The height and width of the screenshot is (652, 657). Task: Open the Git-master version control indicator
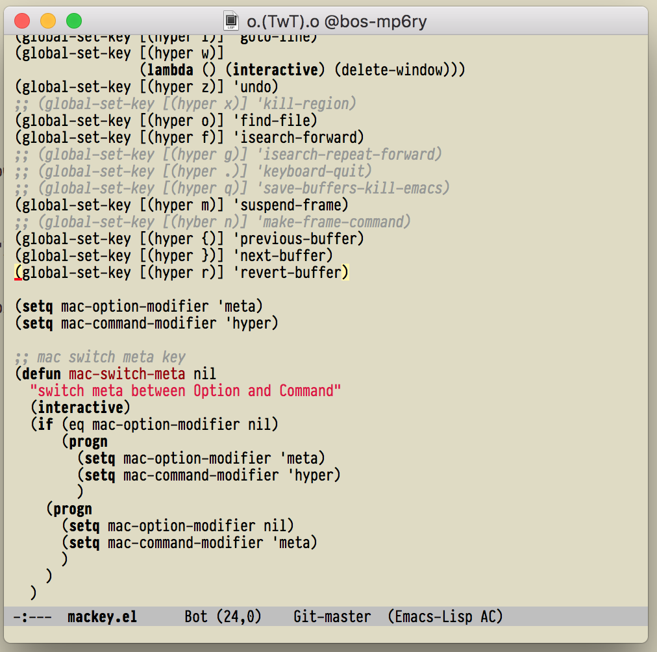click(332, 616)
